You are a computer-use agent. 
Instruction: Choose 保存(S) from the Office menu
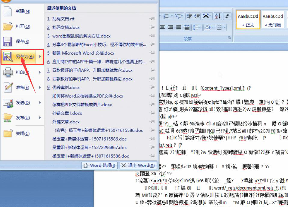[23, 41]
